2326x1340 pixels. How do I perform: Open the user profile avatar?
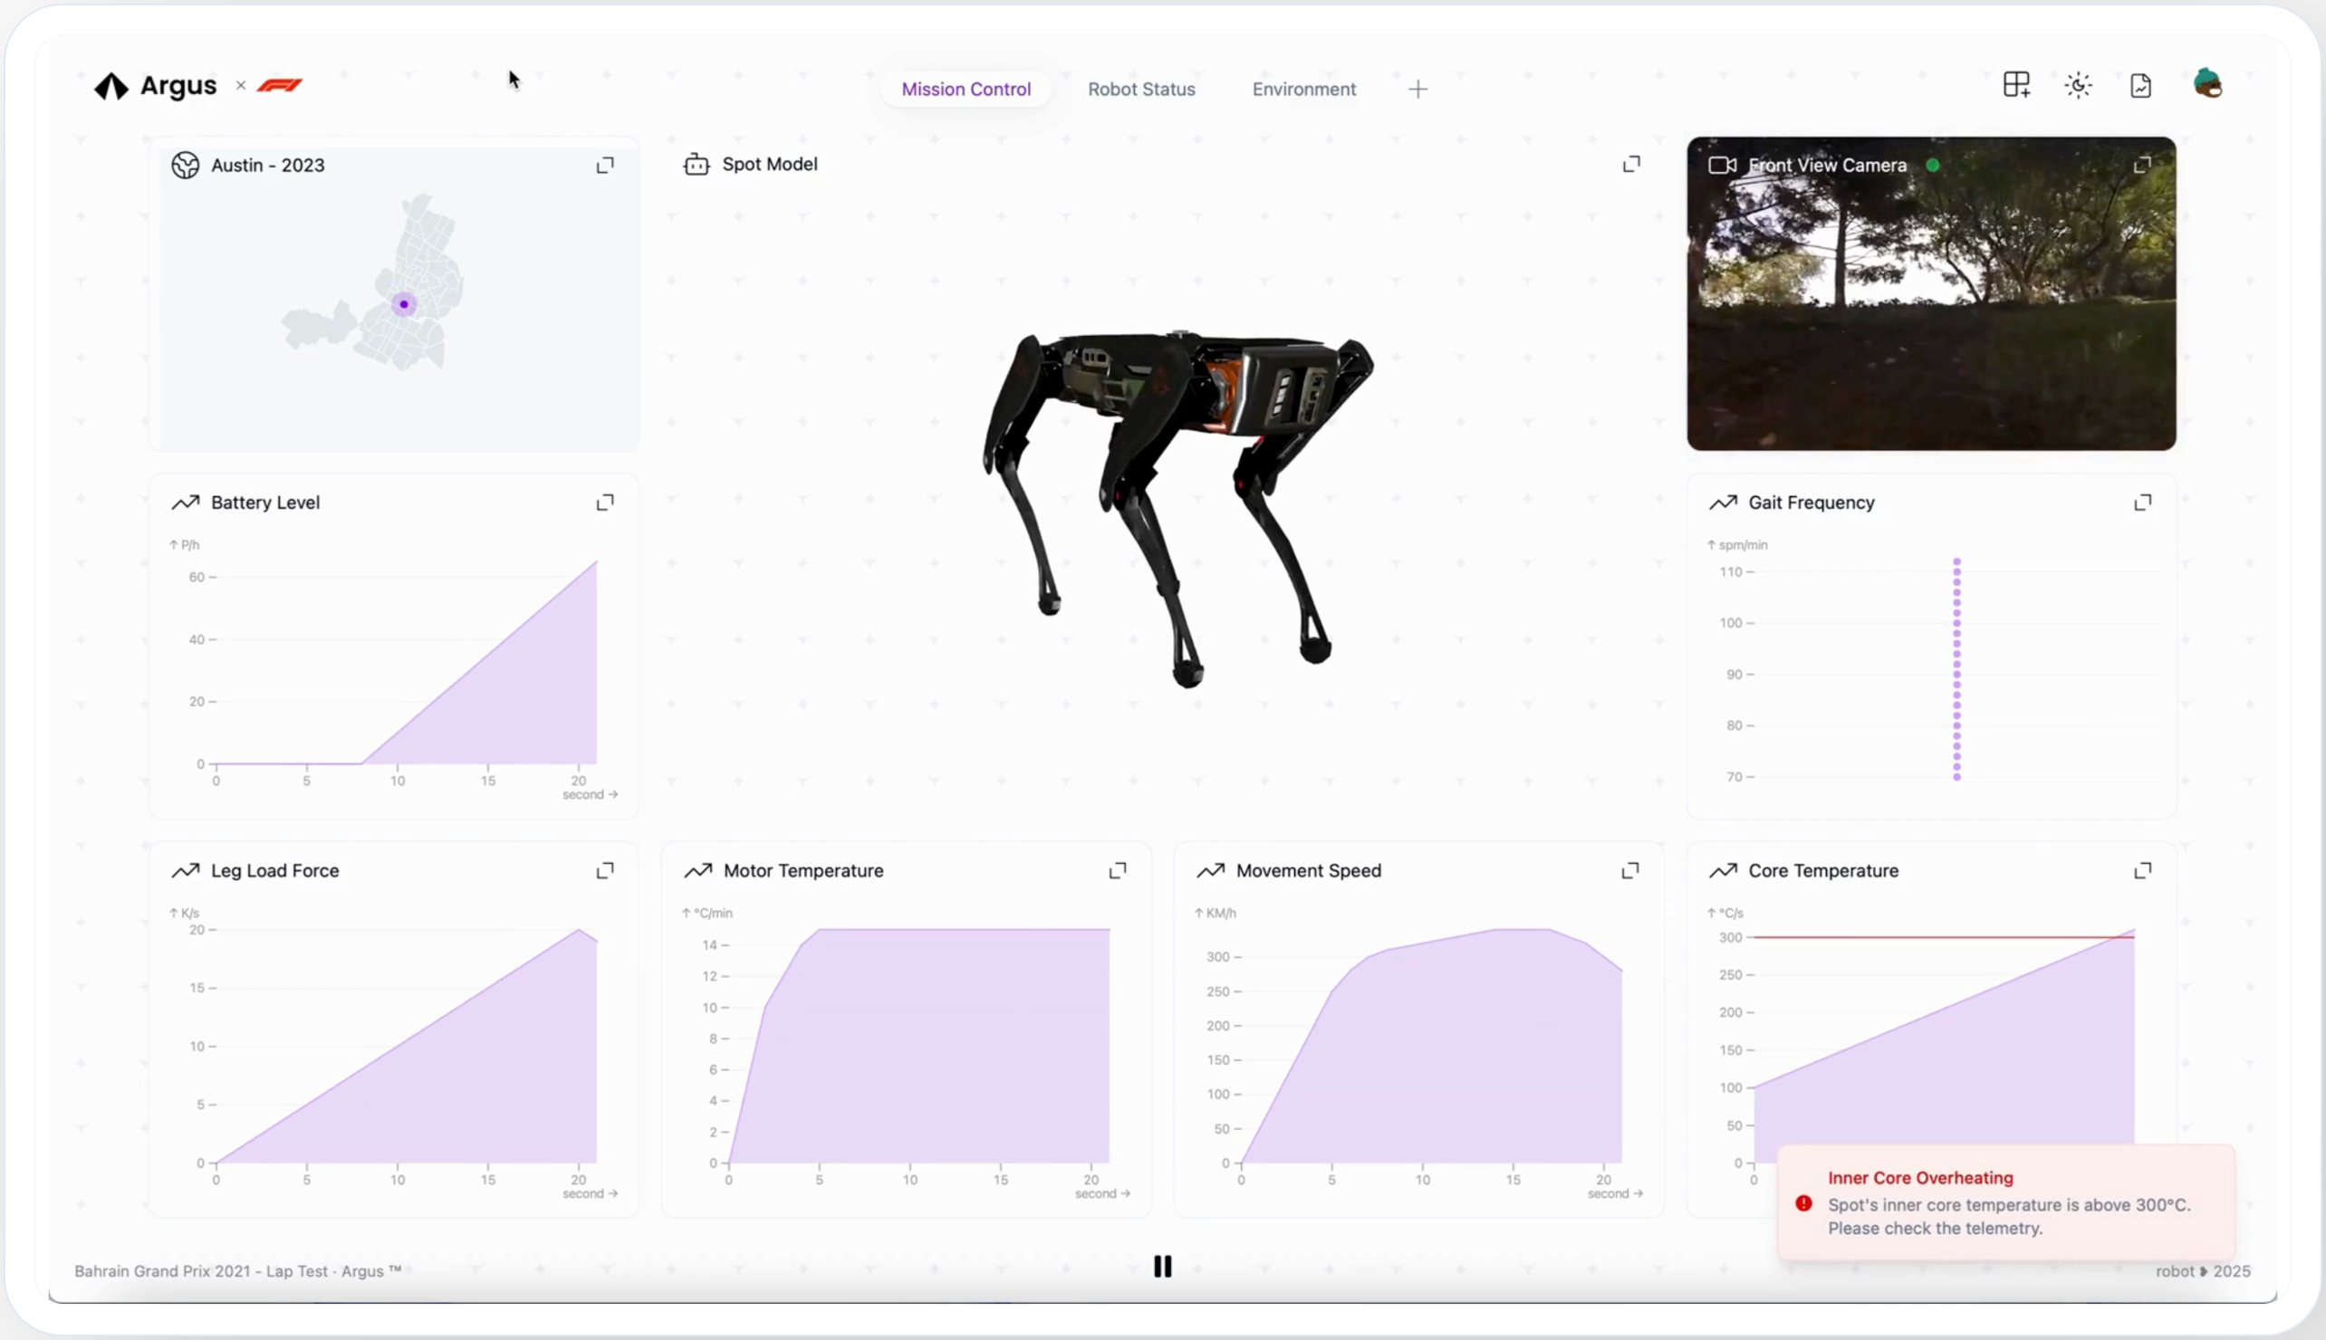2207,83
